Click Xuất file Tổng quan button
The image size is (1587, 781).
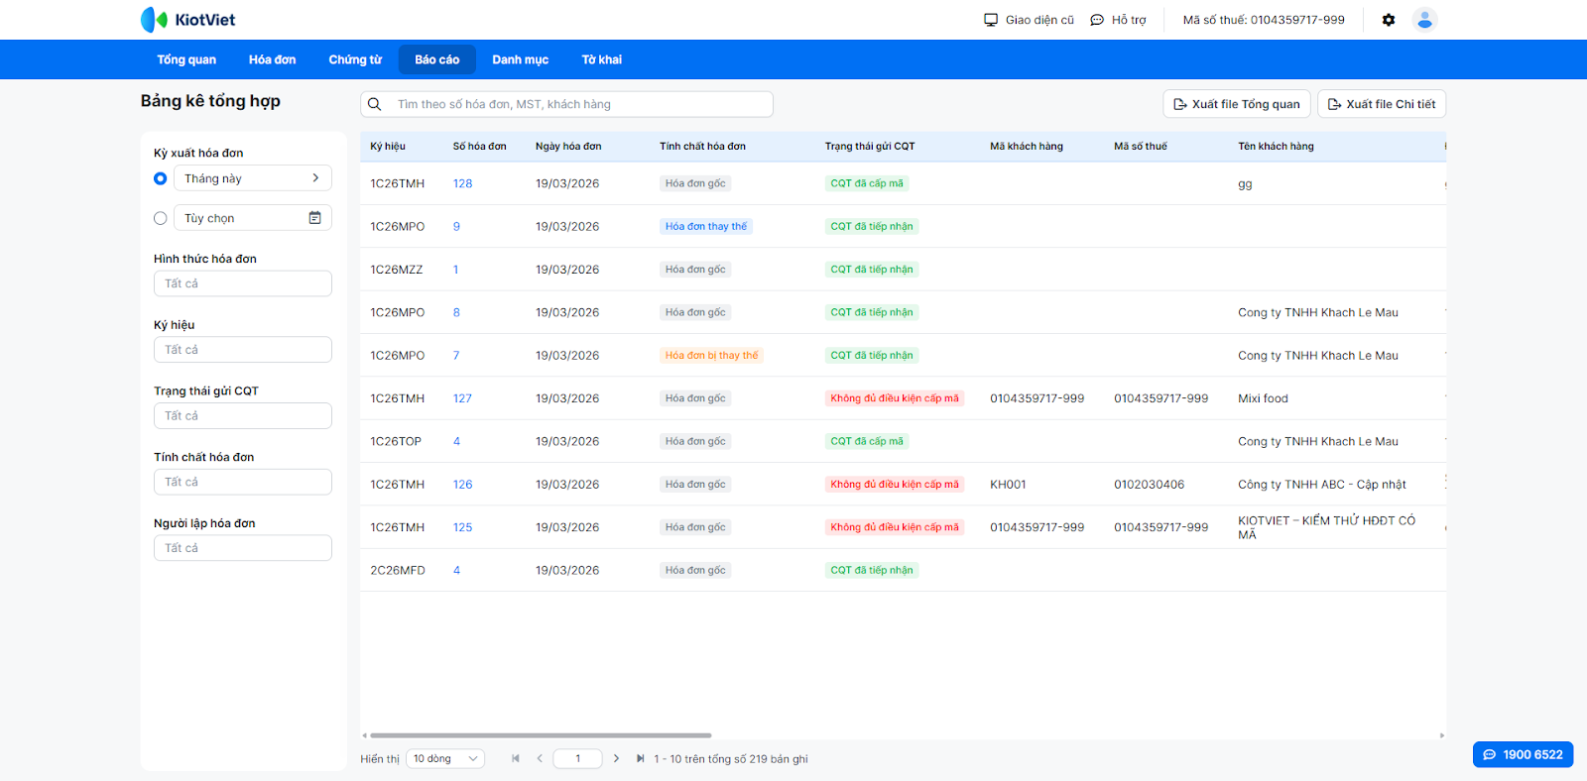pos(1236,104)
